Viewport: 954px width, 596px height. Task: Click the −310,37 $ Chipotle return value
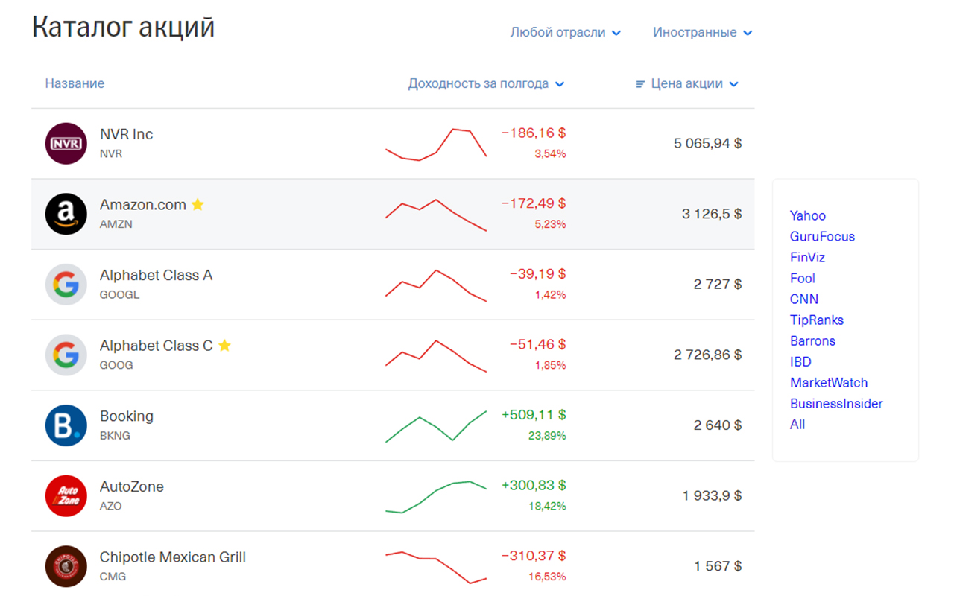[534, 556]
